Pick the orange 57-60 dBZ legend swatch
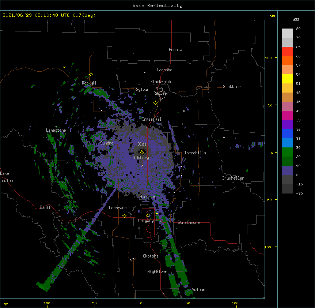This screenshot has width=315, height=308. pos(287,61)
